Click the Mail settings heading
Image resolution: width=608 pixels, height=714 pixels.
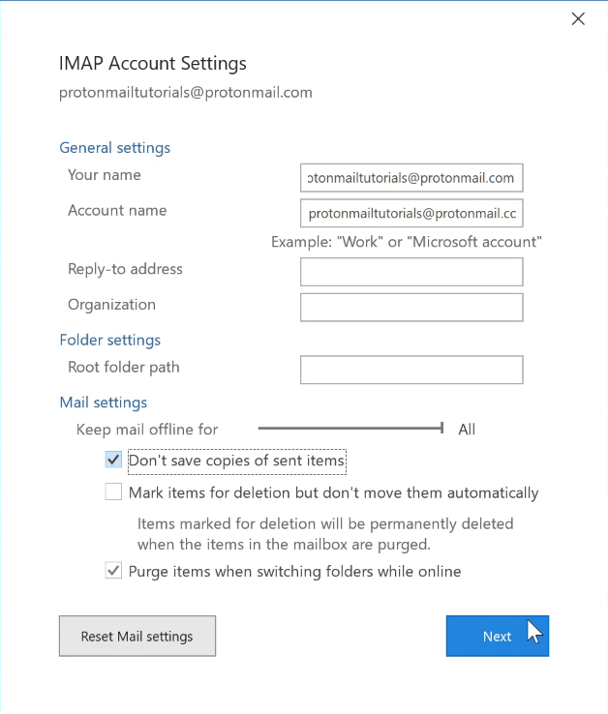point(104,402)
